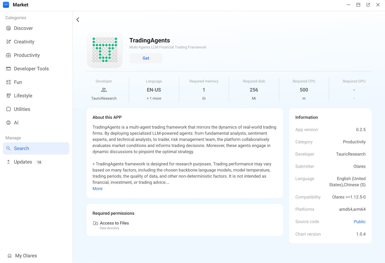Screen dimensions: 385x263
Task: Click the Creativity pencil icon
Action: tap(9, 42)
